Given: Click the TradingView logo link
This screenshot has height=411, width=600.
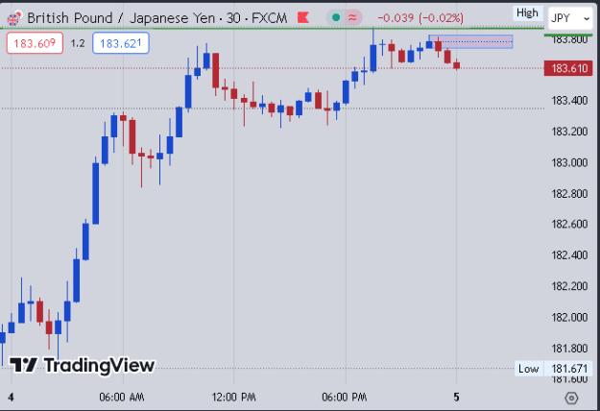Looking at the screenshot, I should [82, 365].
